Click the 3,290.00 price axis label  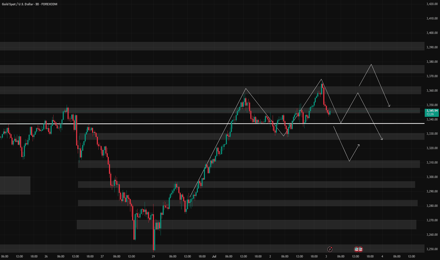(x=432, y=191)
